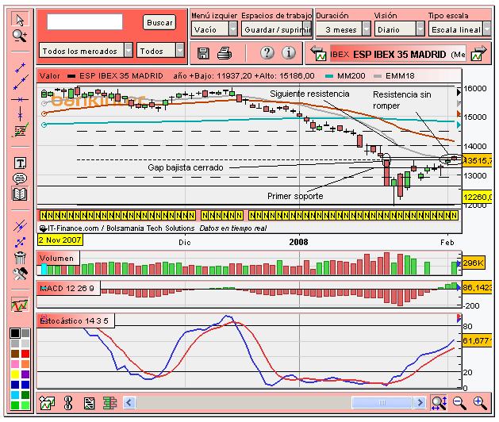This screenshot has width=499, height=422.
Task: Pick the cyan color swatch
Action: [14, 395]
